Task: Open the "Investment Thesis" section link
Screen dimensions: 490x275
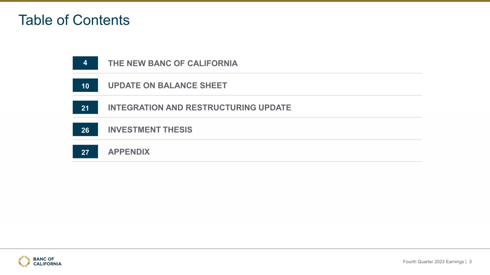Action: pyautogui.click(x=150, y=130)
